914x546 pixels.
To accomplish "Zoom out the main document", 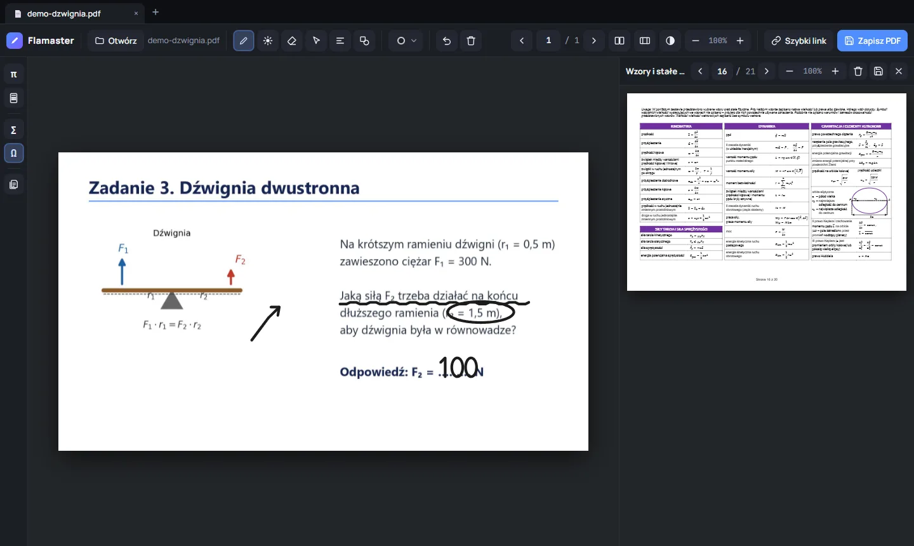I will (696, 41).
